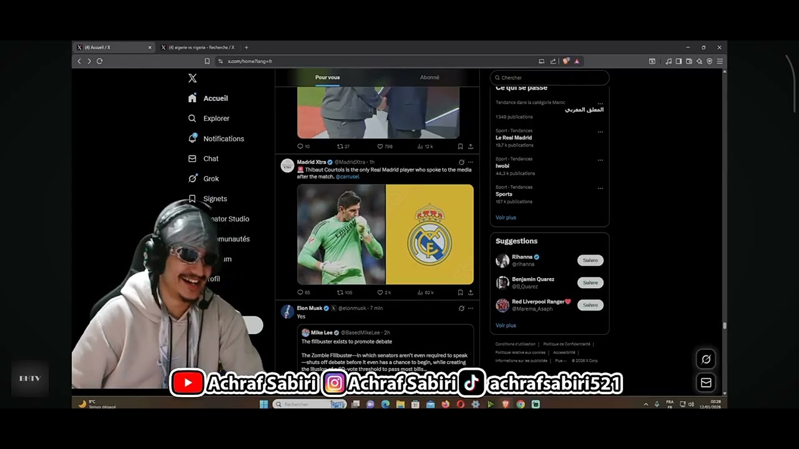Click the share icon in the address bar
Image resolution: width=799 pixels, height=449 pixels.
(x=553, y=61)
